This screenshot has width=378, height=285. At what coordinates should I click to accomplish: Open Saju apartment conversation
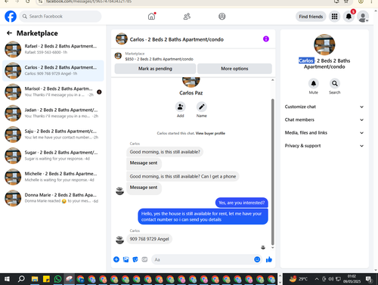pyautogui.click(x=53, y=135)
